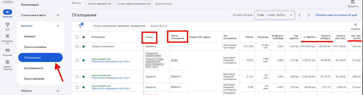This screenshot has width=363, height=95.
Task: Collapse the Кампанії section chevron
Action: [58, 26]
